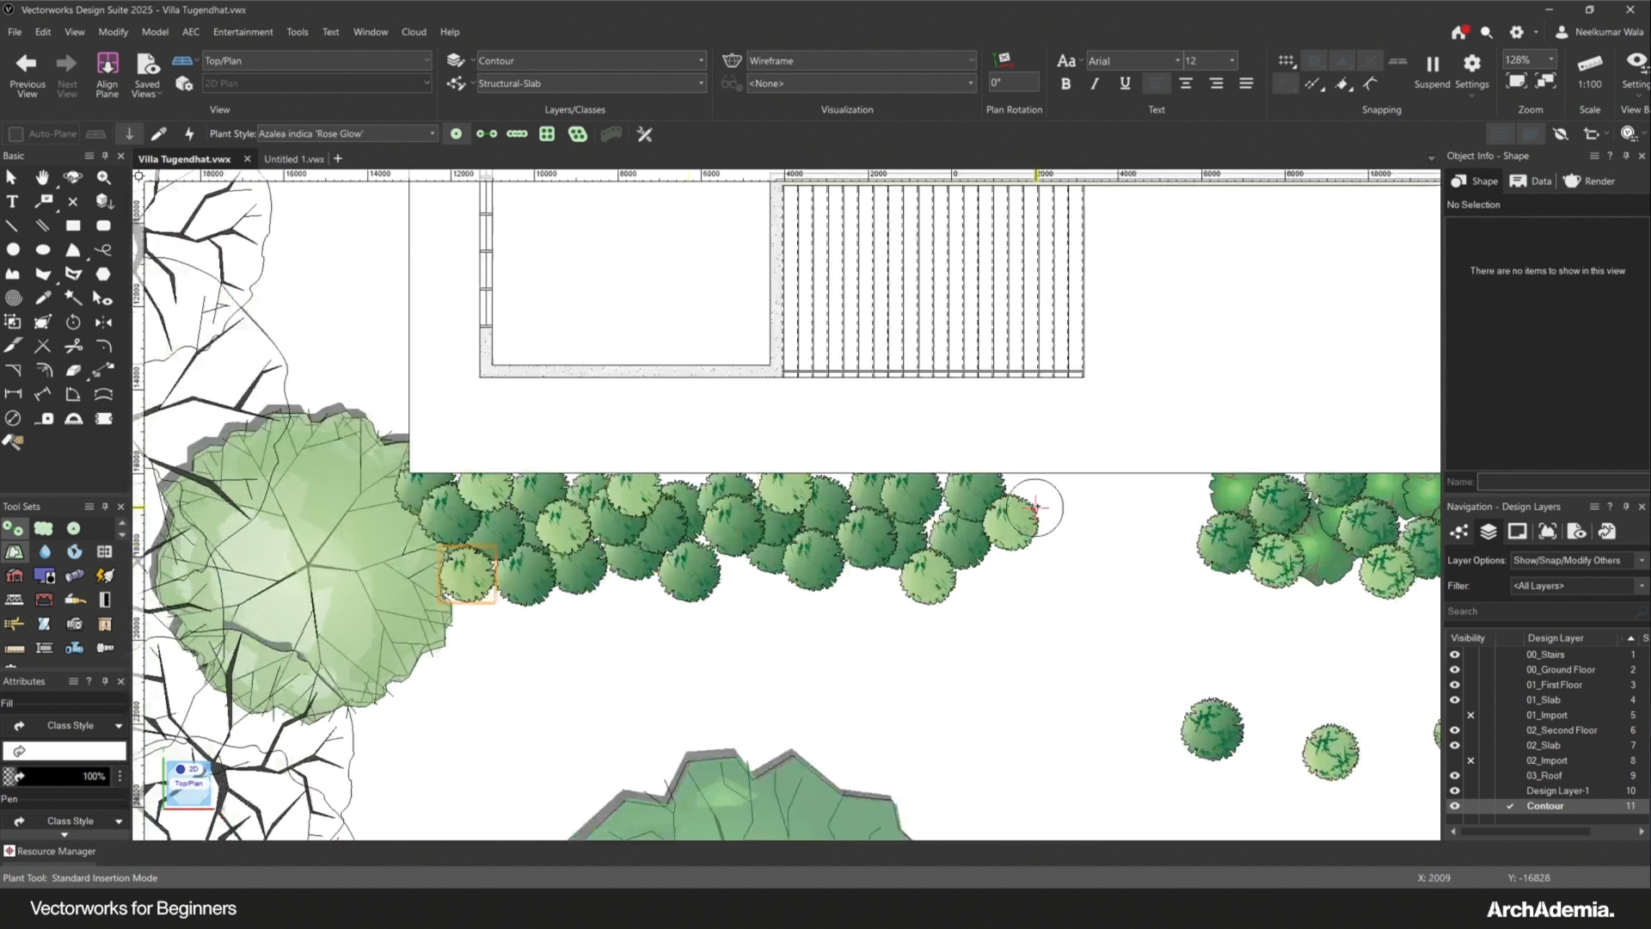Viewport: 1651px width, 929px height.
Task: Switch to Untitled 1.vwx tab
Action: click(293, 159)
